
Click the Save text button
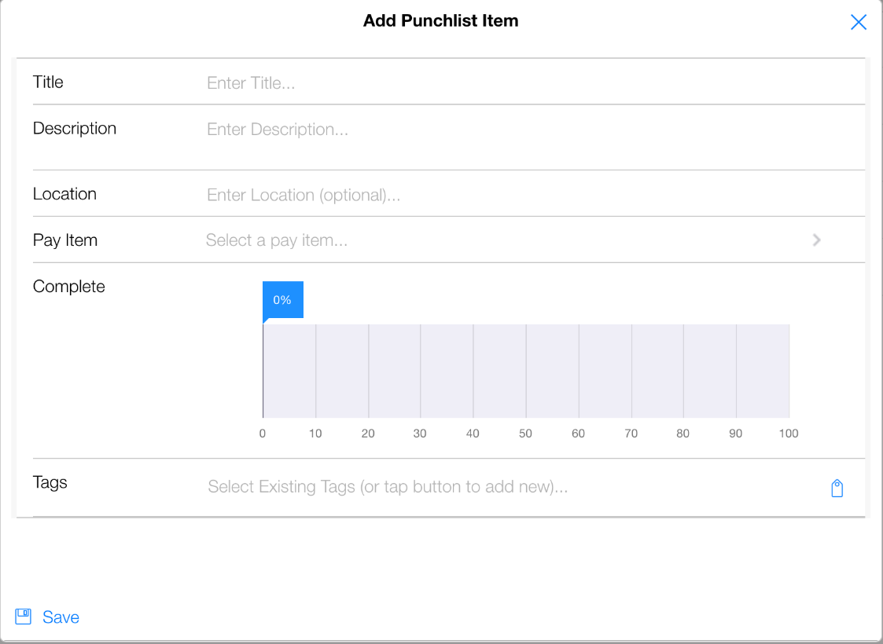61,617
